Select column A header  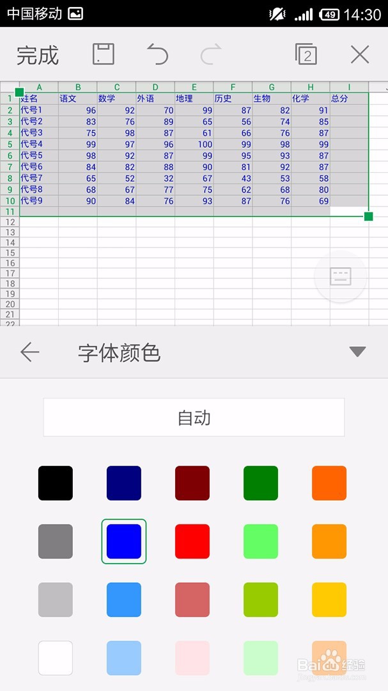coord(39,87)
